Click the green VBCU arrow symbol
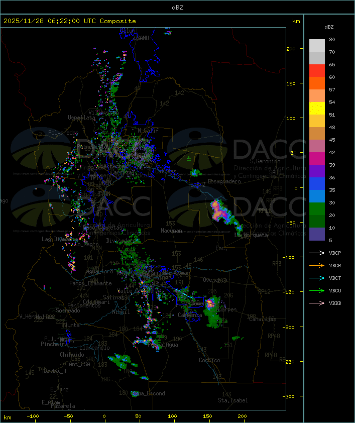Viewport: 355px width, 423px height. 317,290
